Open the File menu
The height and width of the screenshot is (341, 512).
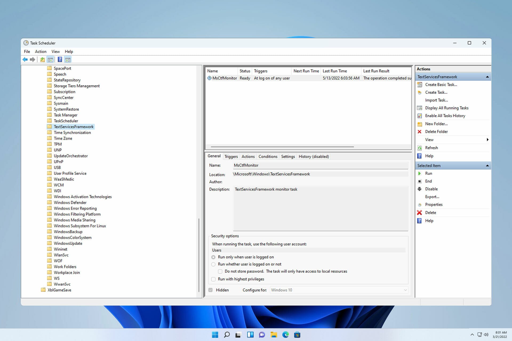27,51
